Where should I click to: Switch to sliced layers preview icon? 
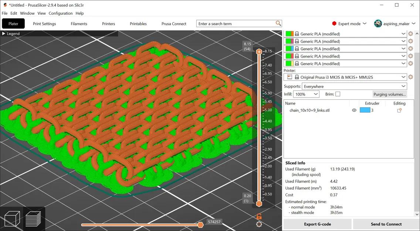pos(33,219)
